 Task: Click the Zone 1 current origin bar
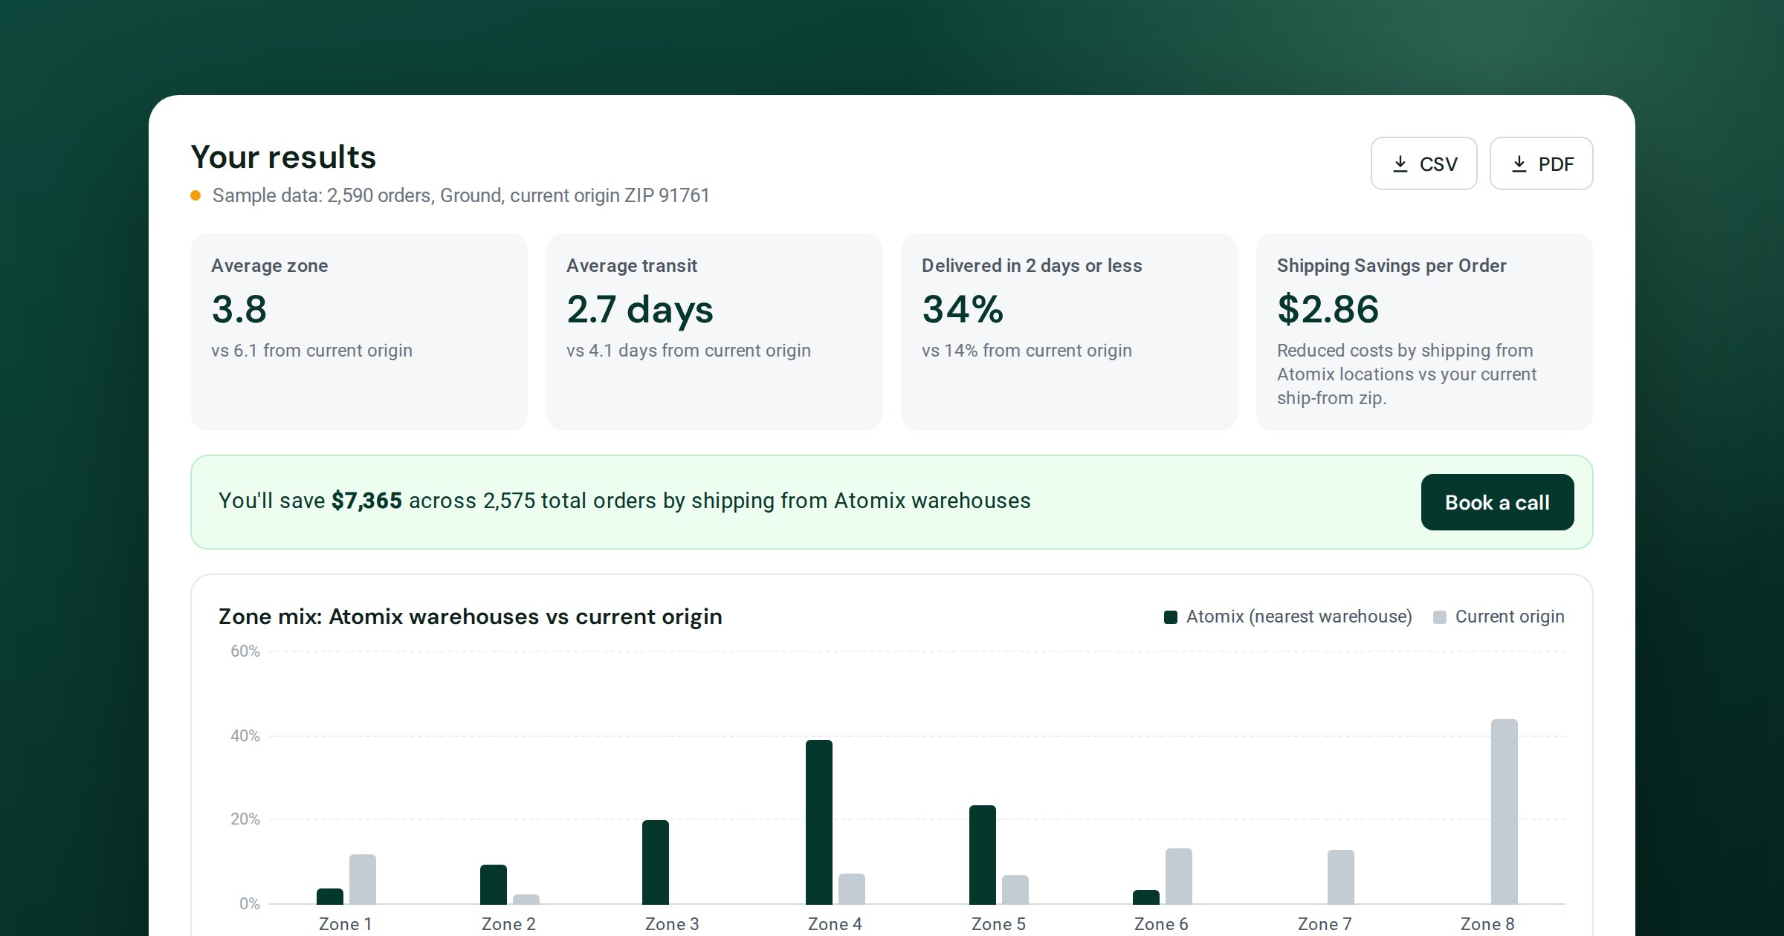click(x=363, y=879)
